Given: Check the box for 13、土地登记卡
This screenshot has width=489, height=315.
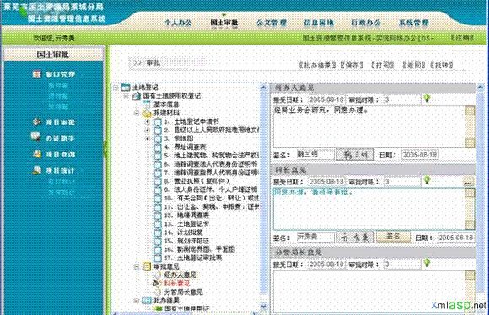Looking at the screenshot, I should pos(159,224).
